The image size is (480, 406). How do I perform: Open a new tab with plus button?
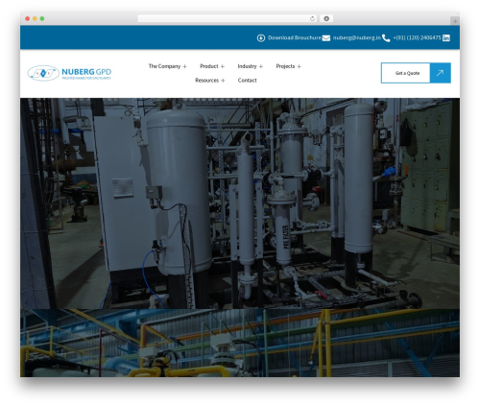point(455,21)
